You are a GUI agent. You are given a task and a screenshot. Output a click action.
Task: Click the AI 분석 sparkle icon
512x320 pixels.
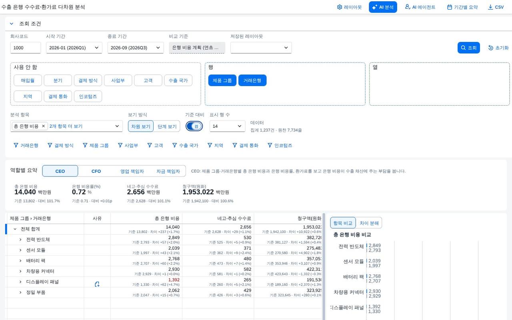coord(375,7)
